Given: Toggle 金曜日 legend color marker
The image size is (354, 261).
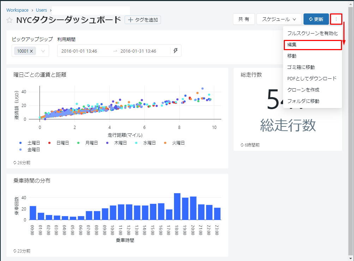Looking at the screenshot, I should [20, 150].
